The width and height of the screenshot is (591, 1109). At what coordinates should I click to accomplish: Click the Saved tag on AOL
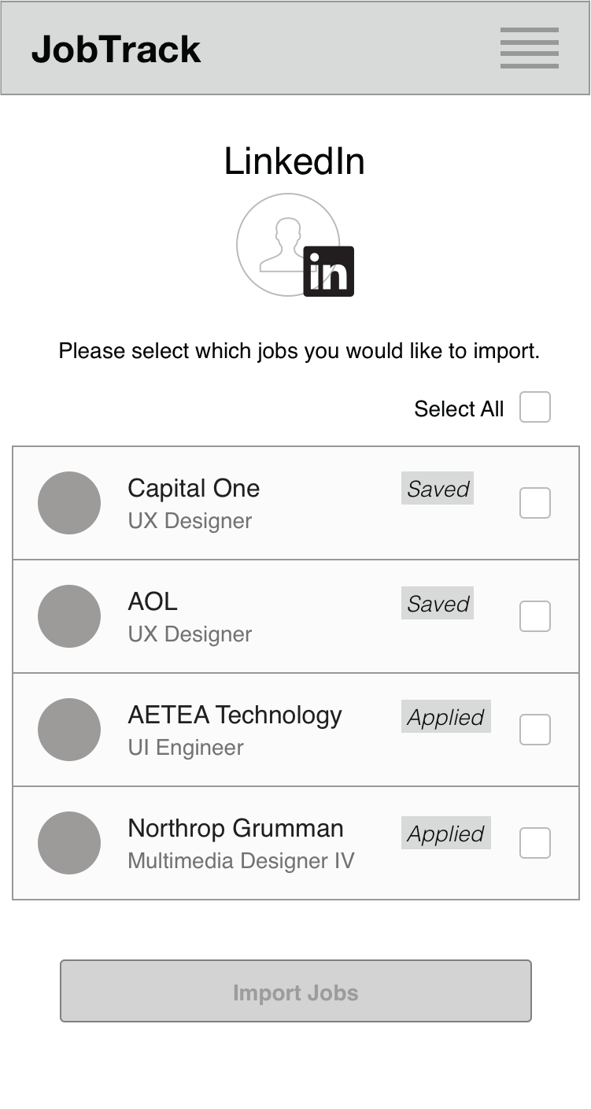tap(438, 604)
